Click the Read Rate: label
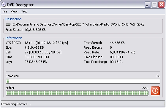The image size is (166, 108). pyautogui.click(x=92, y=52)
